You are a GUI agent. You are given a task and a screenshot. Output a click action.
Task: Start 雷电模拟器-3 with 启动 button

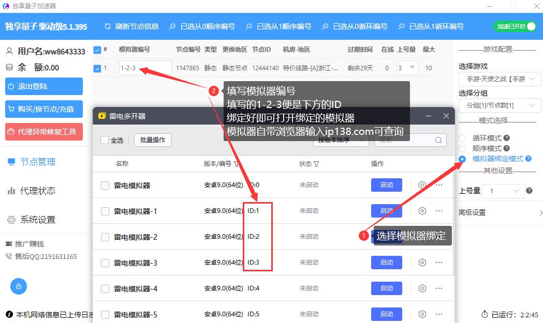click(x=387, y=263)
